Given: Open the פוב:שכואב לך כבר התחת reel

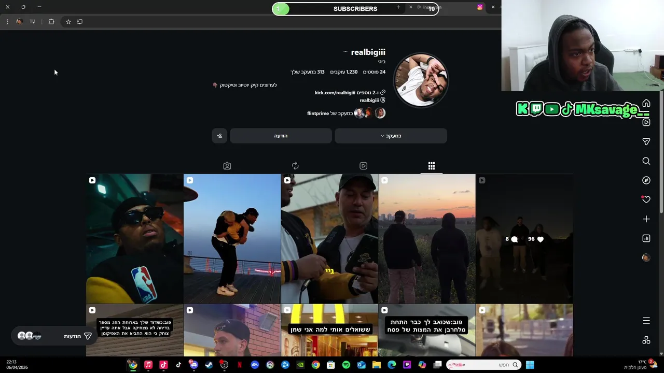Looking at the screenshot, I should [427, 330].
